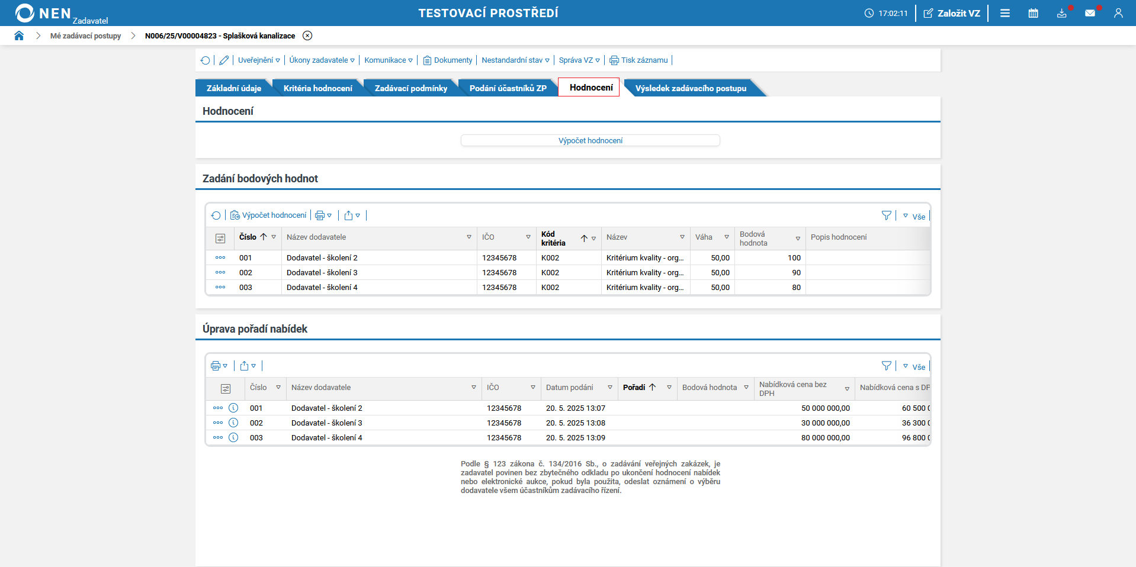Click the downloads icon in header

[x=1061, y=13]
